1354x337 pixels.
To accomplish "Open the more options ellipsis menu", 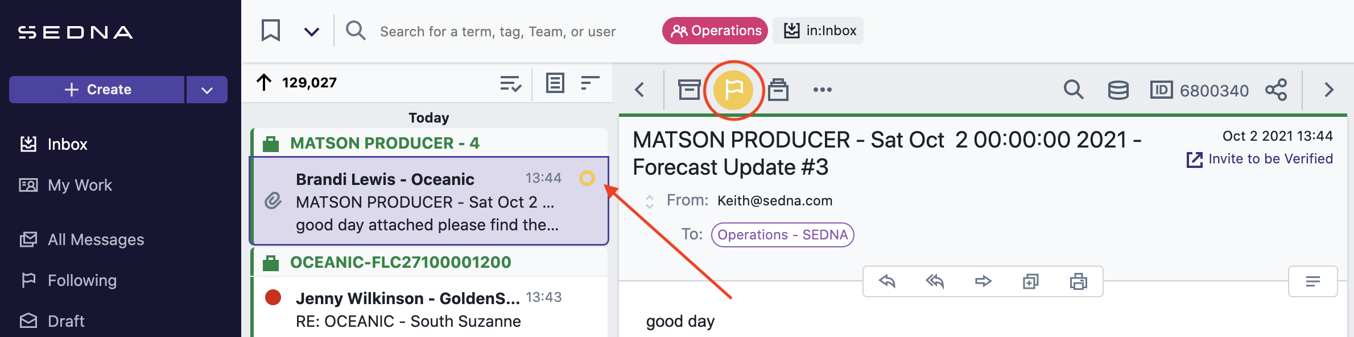I will (822, 90).
